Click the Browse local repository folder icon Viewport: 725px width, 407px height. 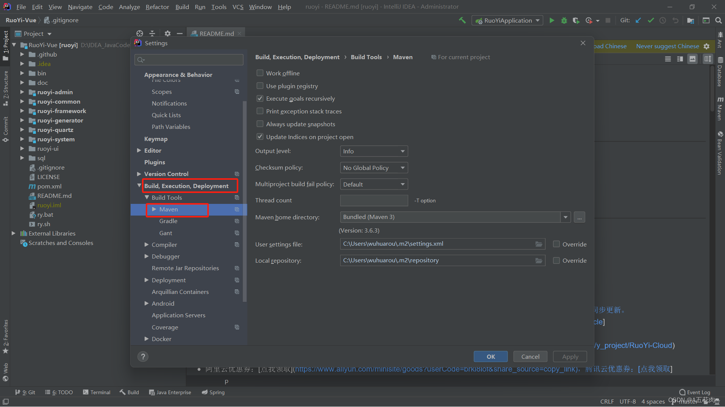[x=539, y=260]
